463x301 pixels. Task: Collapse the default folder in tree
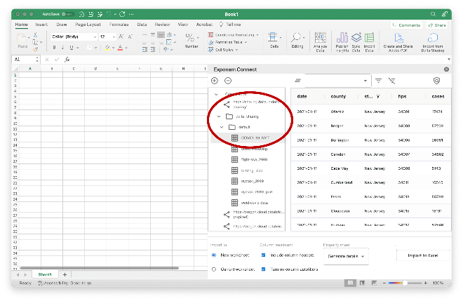222,127
